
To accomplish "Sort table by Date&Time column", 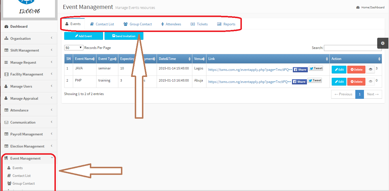I will tap(174, 59).
